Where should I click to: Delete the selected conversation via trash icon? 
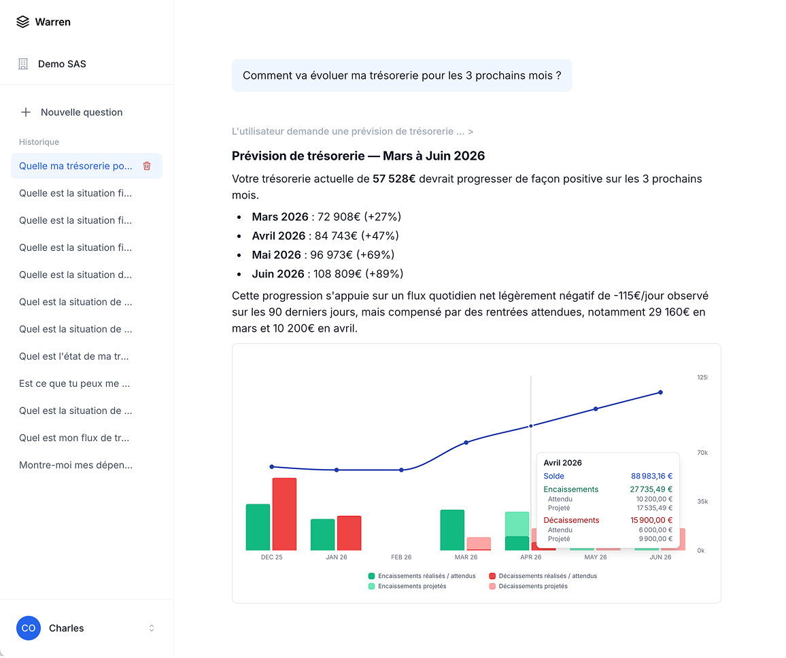147,165
